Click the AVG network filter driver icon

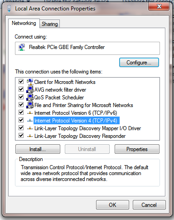30,89
